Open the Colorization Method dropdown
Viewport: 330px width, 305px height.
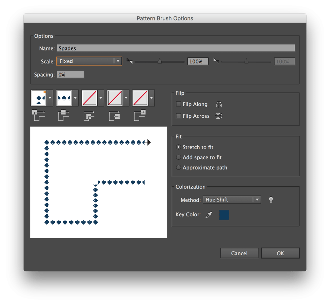pyautogui.click(x=232, y=199)
